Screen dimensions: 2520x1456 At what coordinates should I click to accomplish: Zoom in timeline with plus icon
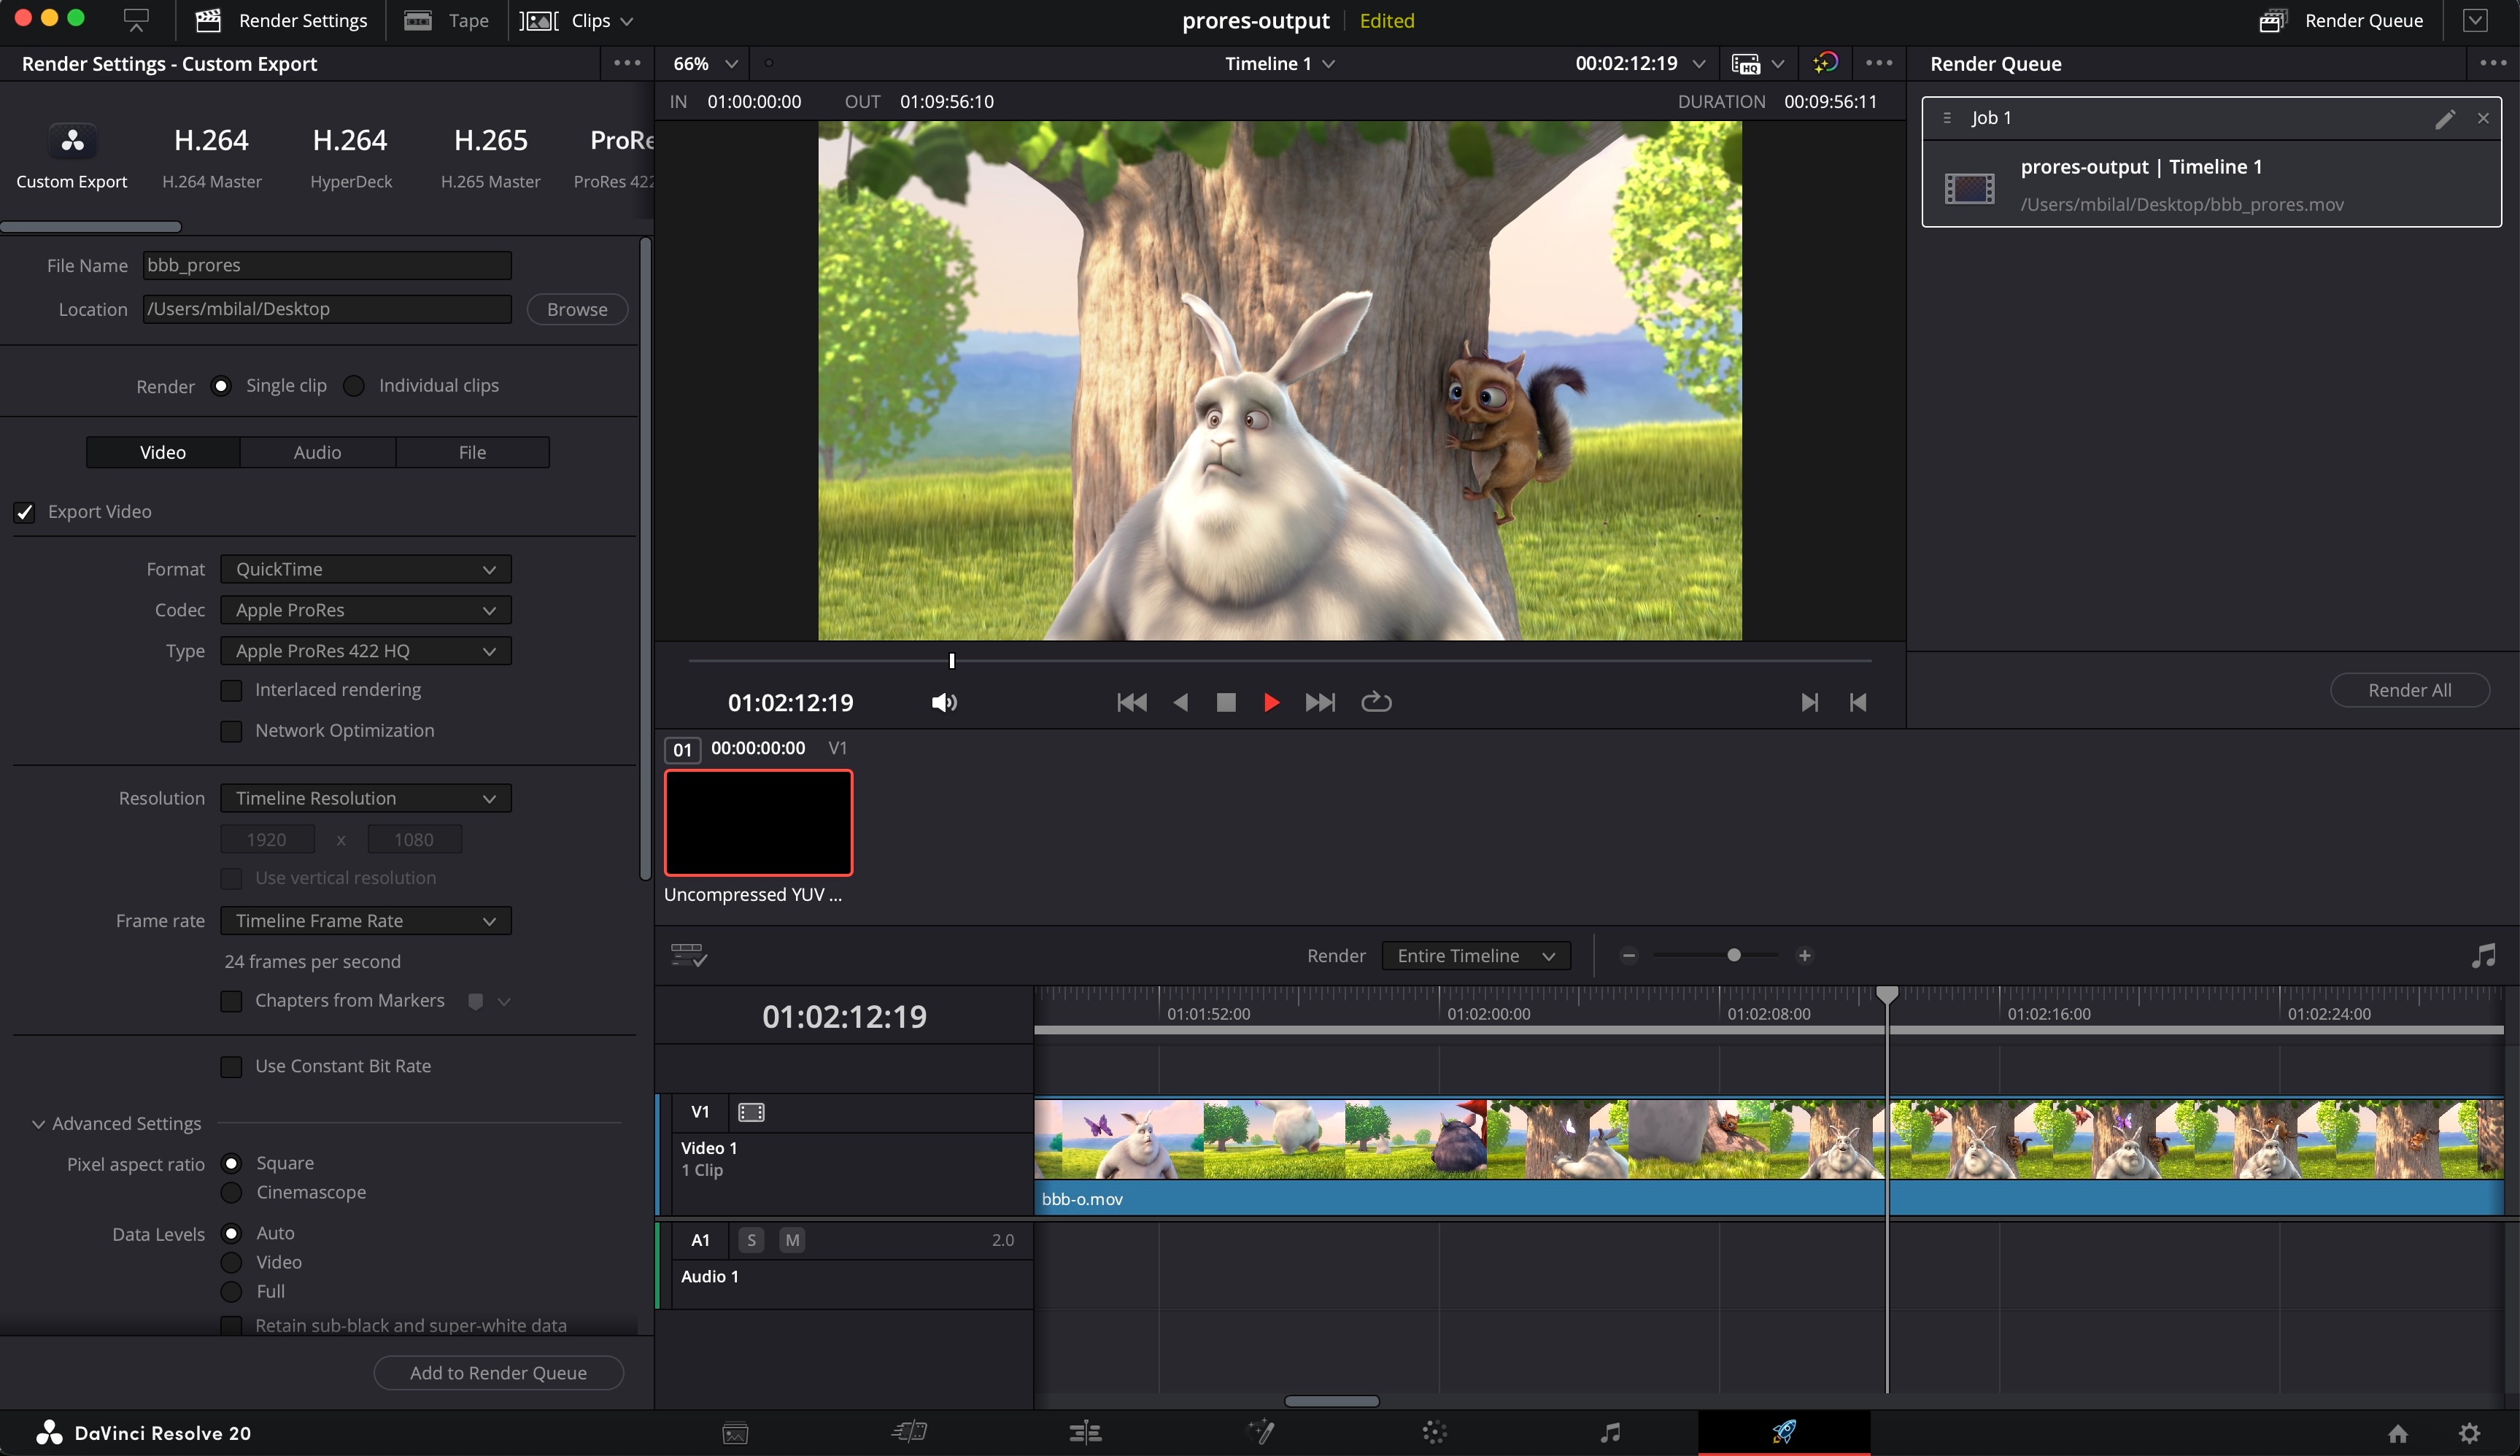[x=1805, y=955]
